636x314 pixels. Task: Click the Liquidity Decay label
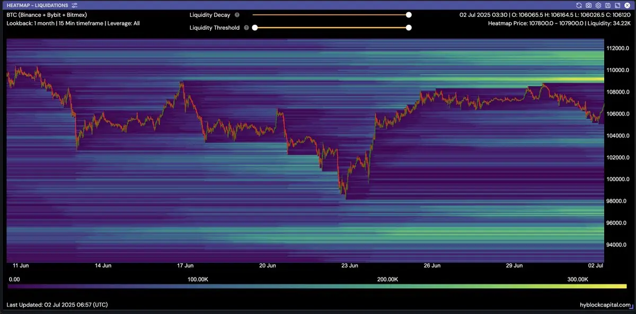210,15
